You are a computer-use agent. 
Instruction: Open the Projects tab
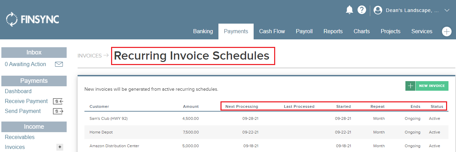390,31
